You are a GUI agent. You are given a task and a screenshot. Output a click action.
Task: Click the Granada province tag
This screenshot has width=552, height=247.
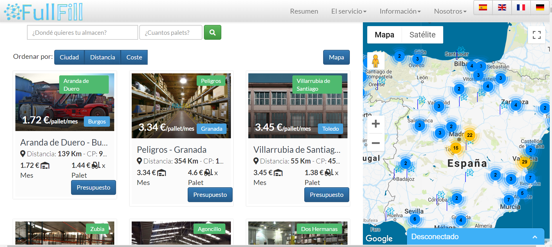[212, 129]
